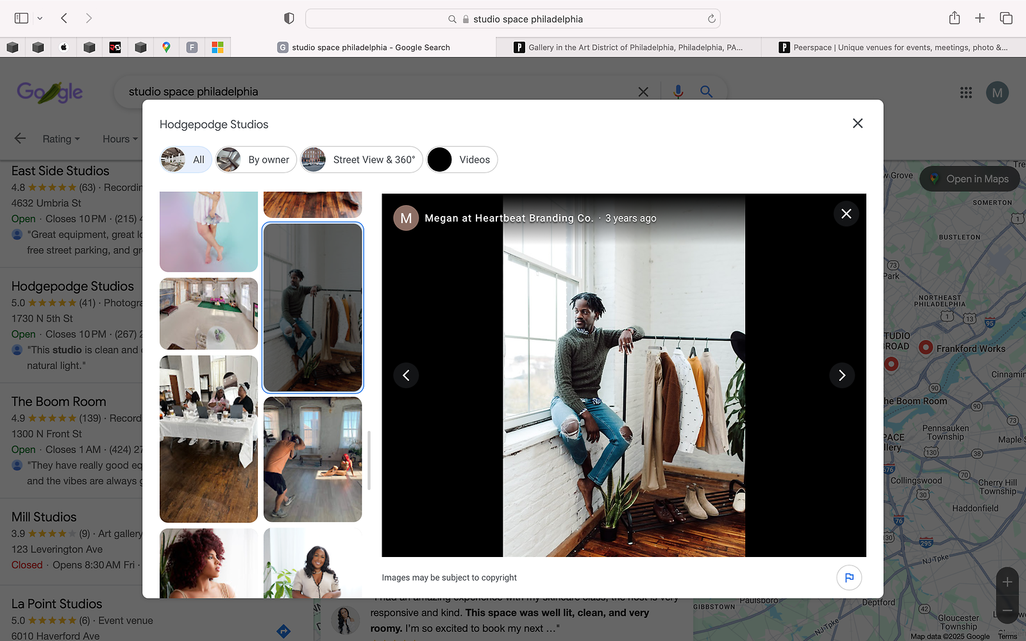Switch to the Videos filter
The width and height of the screenshot is (1026, 641).
click(462, 160)
